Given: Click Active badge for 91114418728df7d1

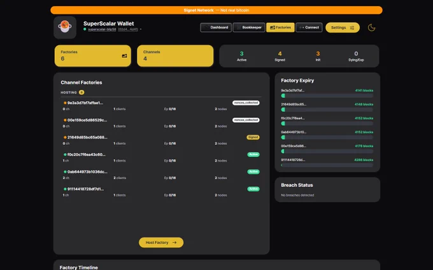Looking at the screenshot, I should [x=253, y=189].
